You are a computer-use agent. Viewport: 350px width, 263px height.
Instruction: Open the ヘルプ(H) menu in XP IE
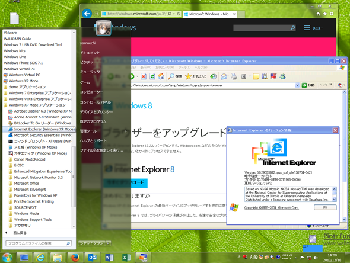click(x=201, y=67)
